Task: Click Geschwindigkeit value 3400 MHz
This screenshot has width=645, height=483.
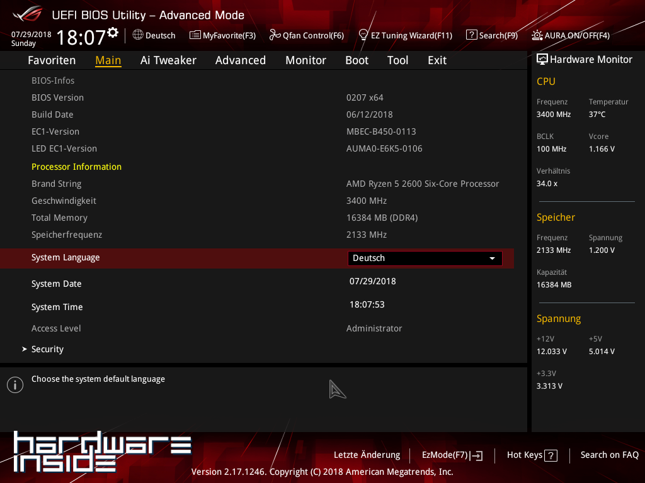Action: click(367, 201)
